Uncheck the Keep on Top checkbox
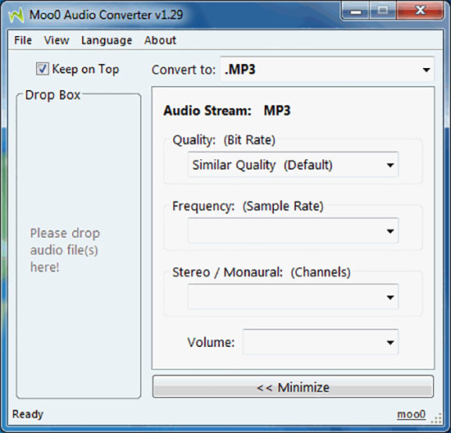451x433 pixels. [x=43, y=69]
